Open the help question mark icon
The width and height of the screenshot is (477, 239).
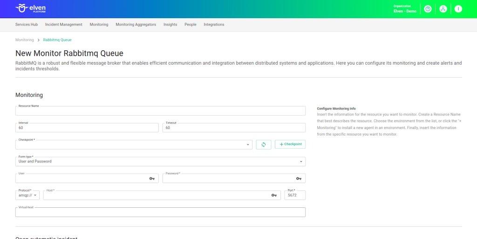tap(428, 9)
